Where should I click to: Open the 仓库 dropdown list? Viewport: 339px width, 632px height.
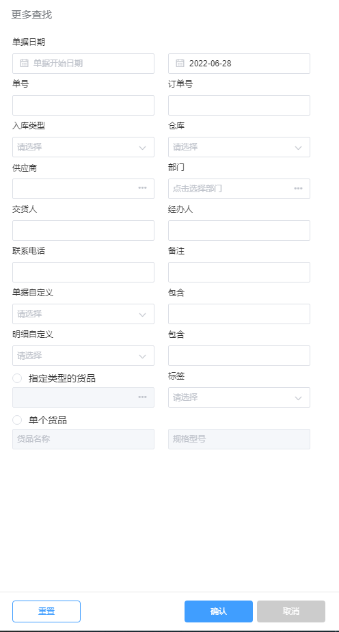click(x=239, y=147)
